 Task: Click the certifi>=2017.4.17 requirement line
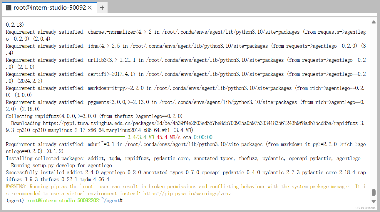point(186,74)
